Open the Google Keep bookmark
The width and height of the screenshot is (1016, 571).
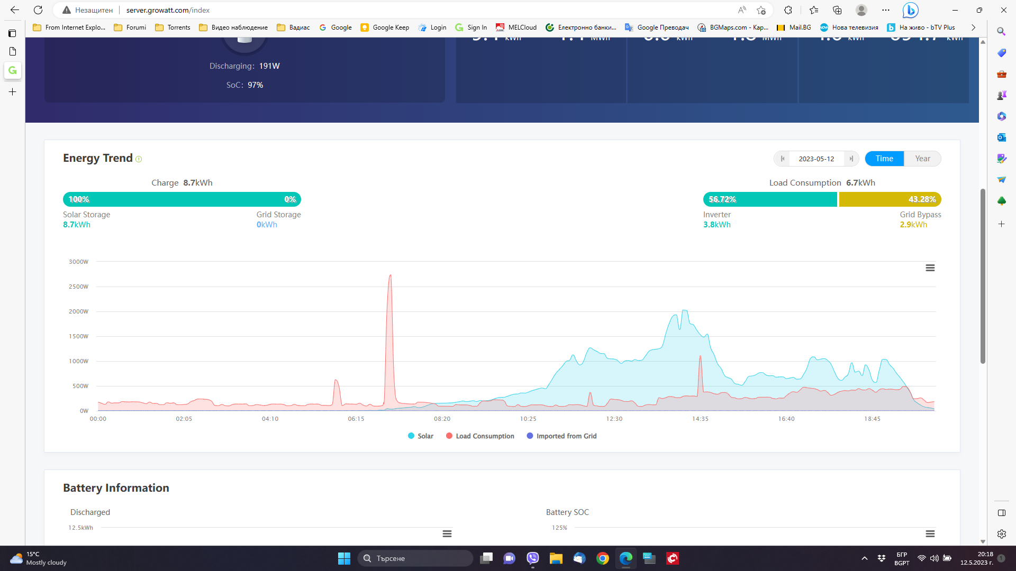click(x=385, y=27)
